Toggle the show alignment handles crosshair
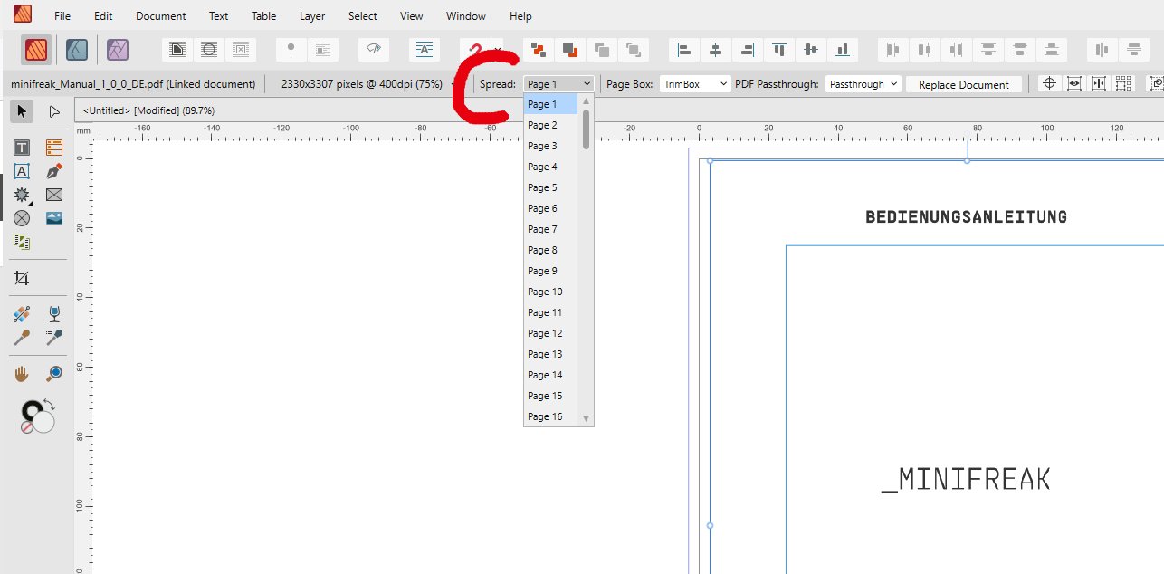Image resolution: width=1164 pixels, height=574 pixels. click(x=1050, y=83)
